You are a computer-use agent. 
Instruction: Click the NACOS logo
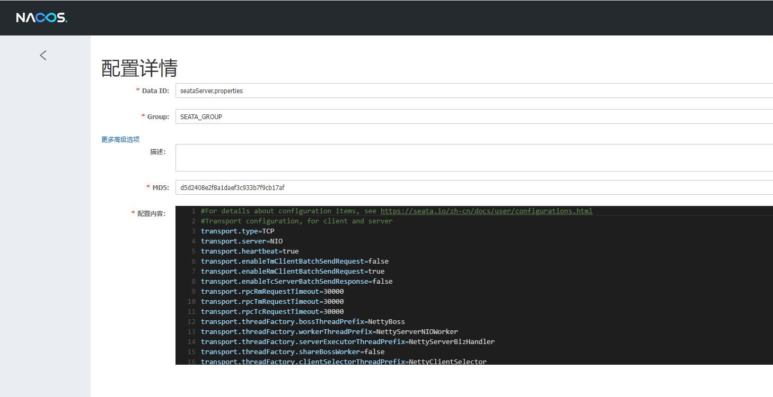(x=42, y=18)
